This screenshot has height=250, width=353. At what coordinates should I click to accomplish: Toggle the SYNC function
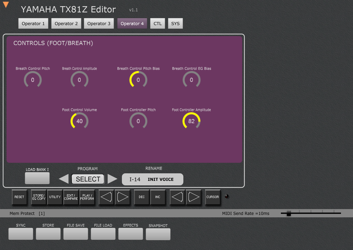click(x=21, y=233)
